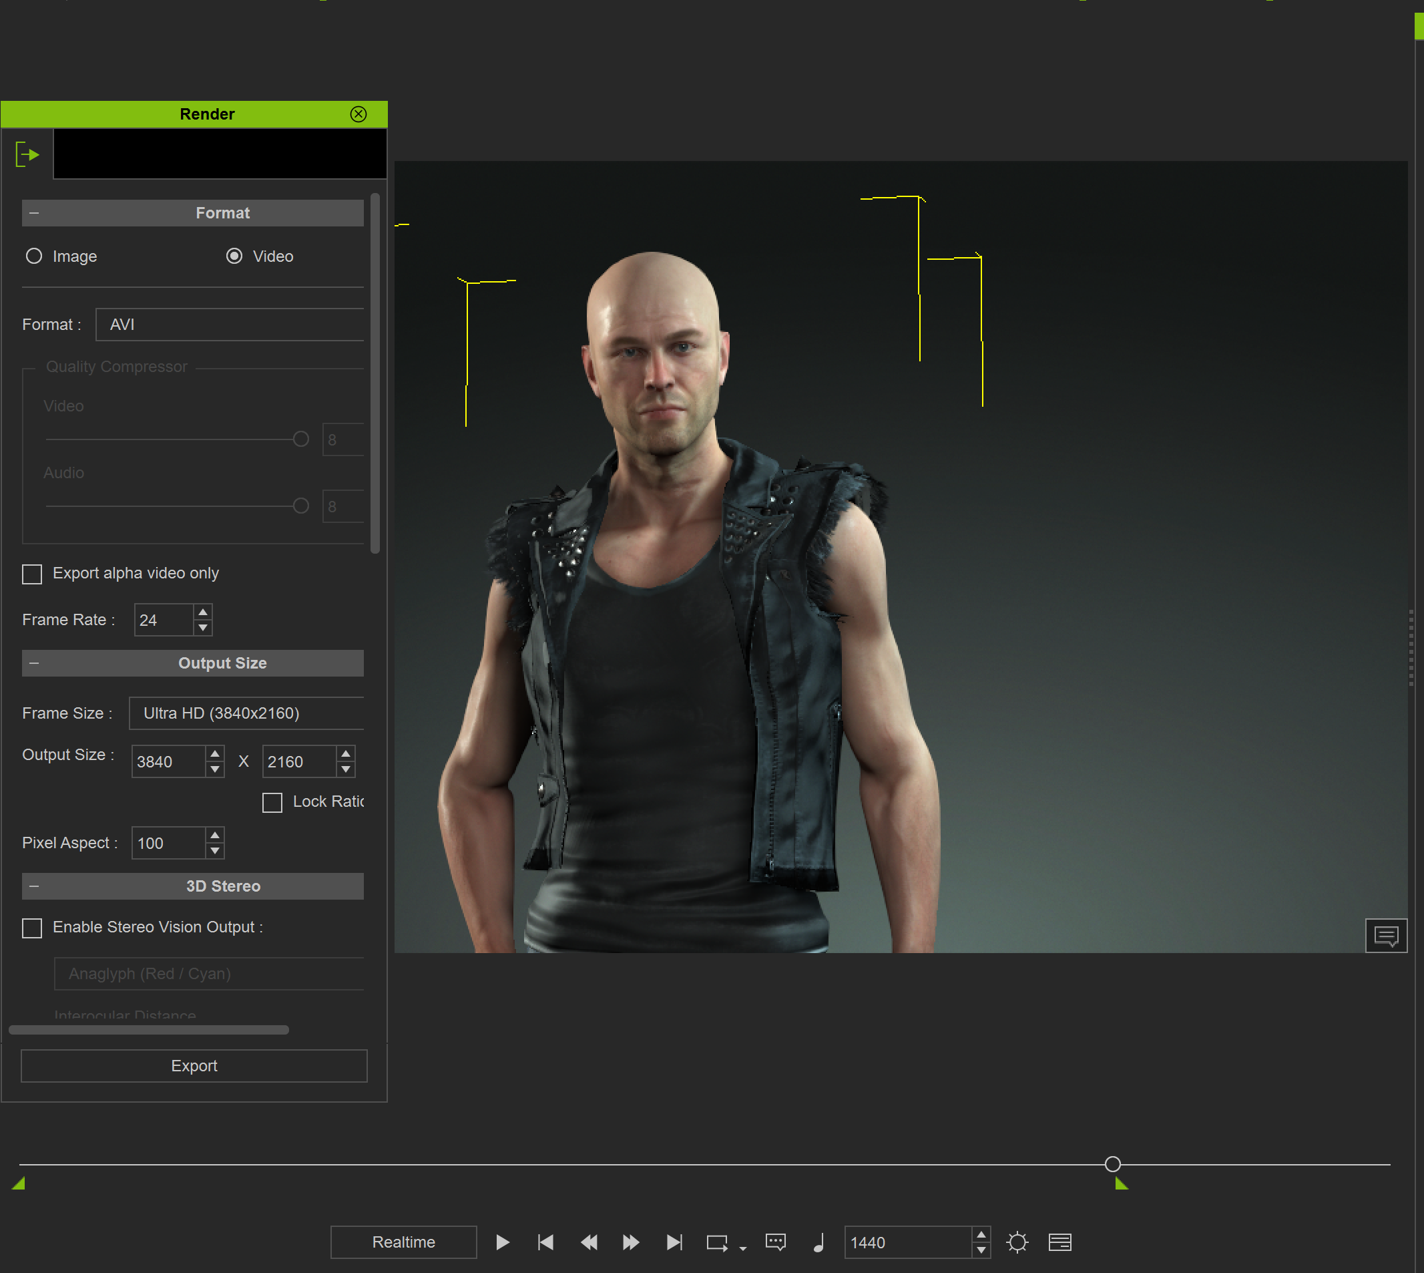Enable Stereo Vision Output checkbox
The height and width of the screenshot is (1273, 1424).
point(32,928)
